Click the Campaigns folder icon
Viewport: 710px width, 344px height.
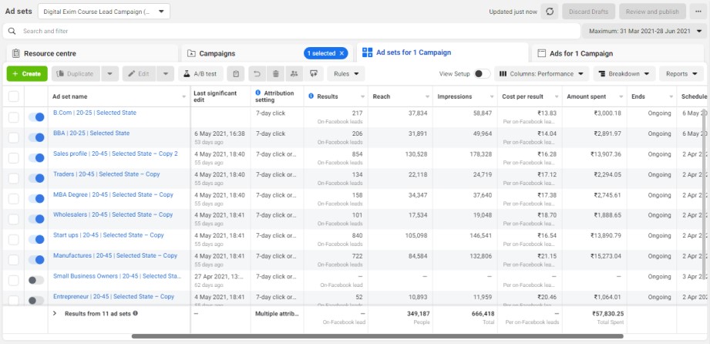tap(191, 53)
